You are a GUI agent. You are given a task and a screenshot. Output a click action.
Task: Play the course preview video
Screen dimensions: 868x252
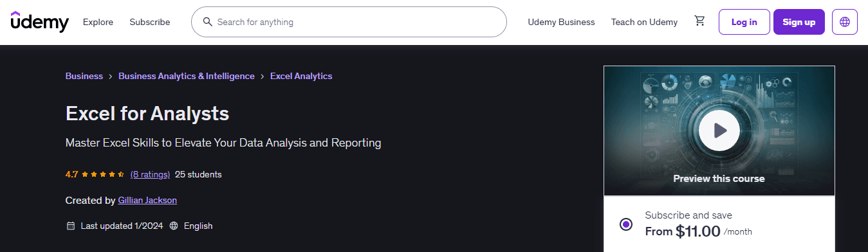pos(719,130)
